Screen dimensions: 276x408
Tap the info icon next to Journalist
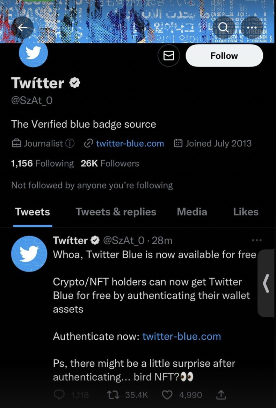pyautogui.click(x=68, y=143)
